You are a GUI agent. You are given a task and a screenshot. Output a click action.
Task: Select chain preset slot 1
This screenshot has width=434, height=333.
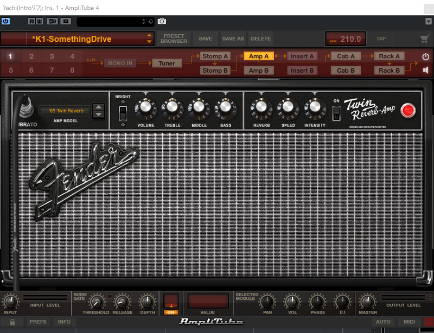(10, 56)
